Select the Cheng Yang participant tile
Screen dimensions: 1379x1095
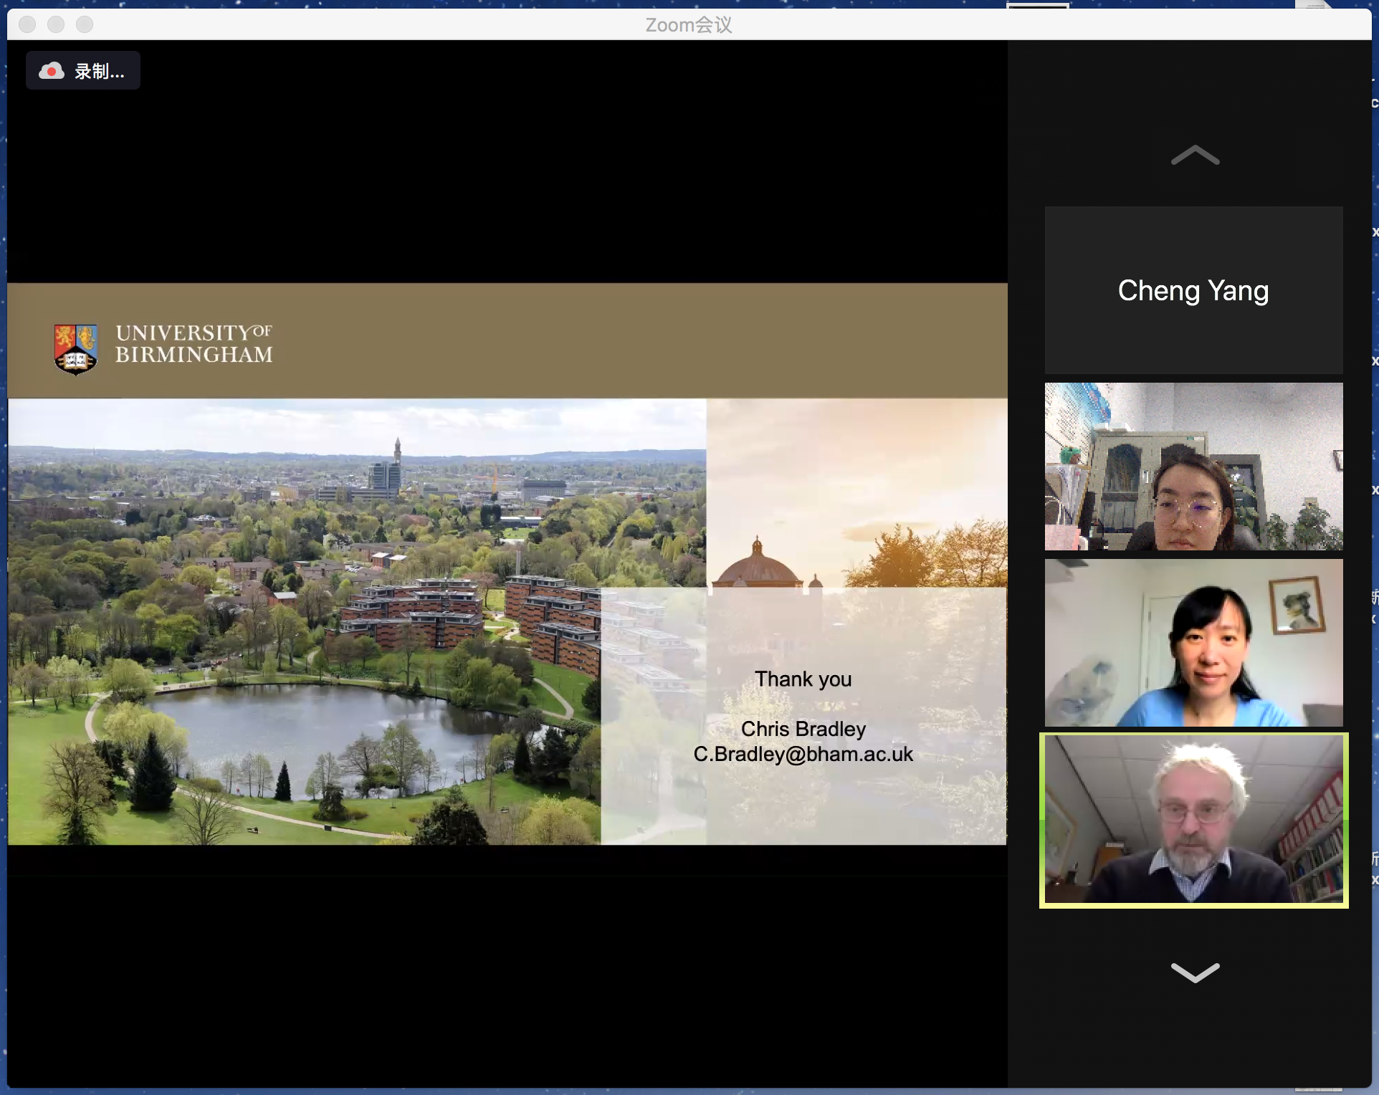(1193, 290)
